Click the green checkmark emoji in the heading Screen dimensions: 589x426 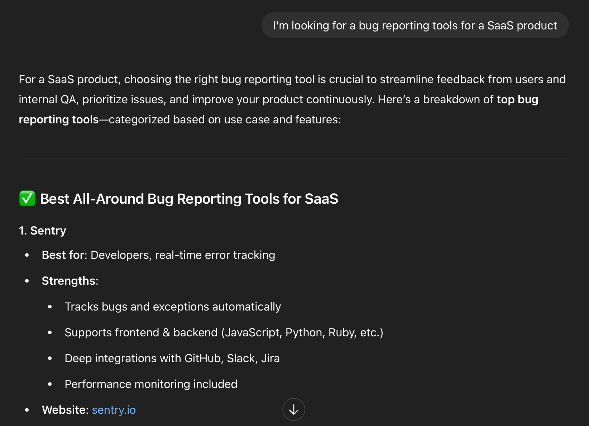(27, 199)
